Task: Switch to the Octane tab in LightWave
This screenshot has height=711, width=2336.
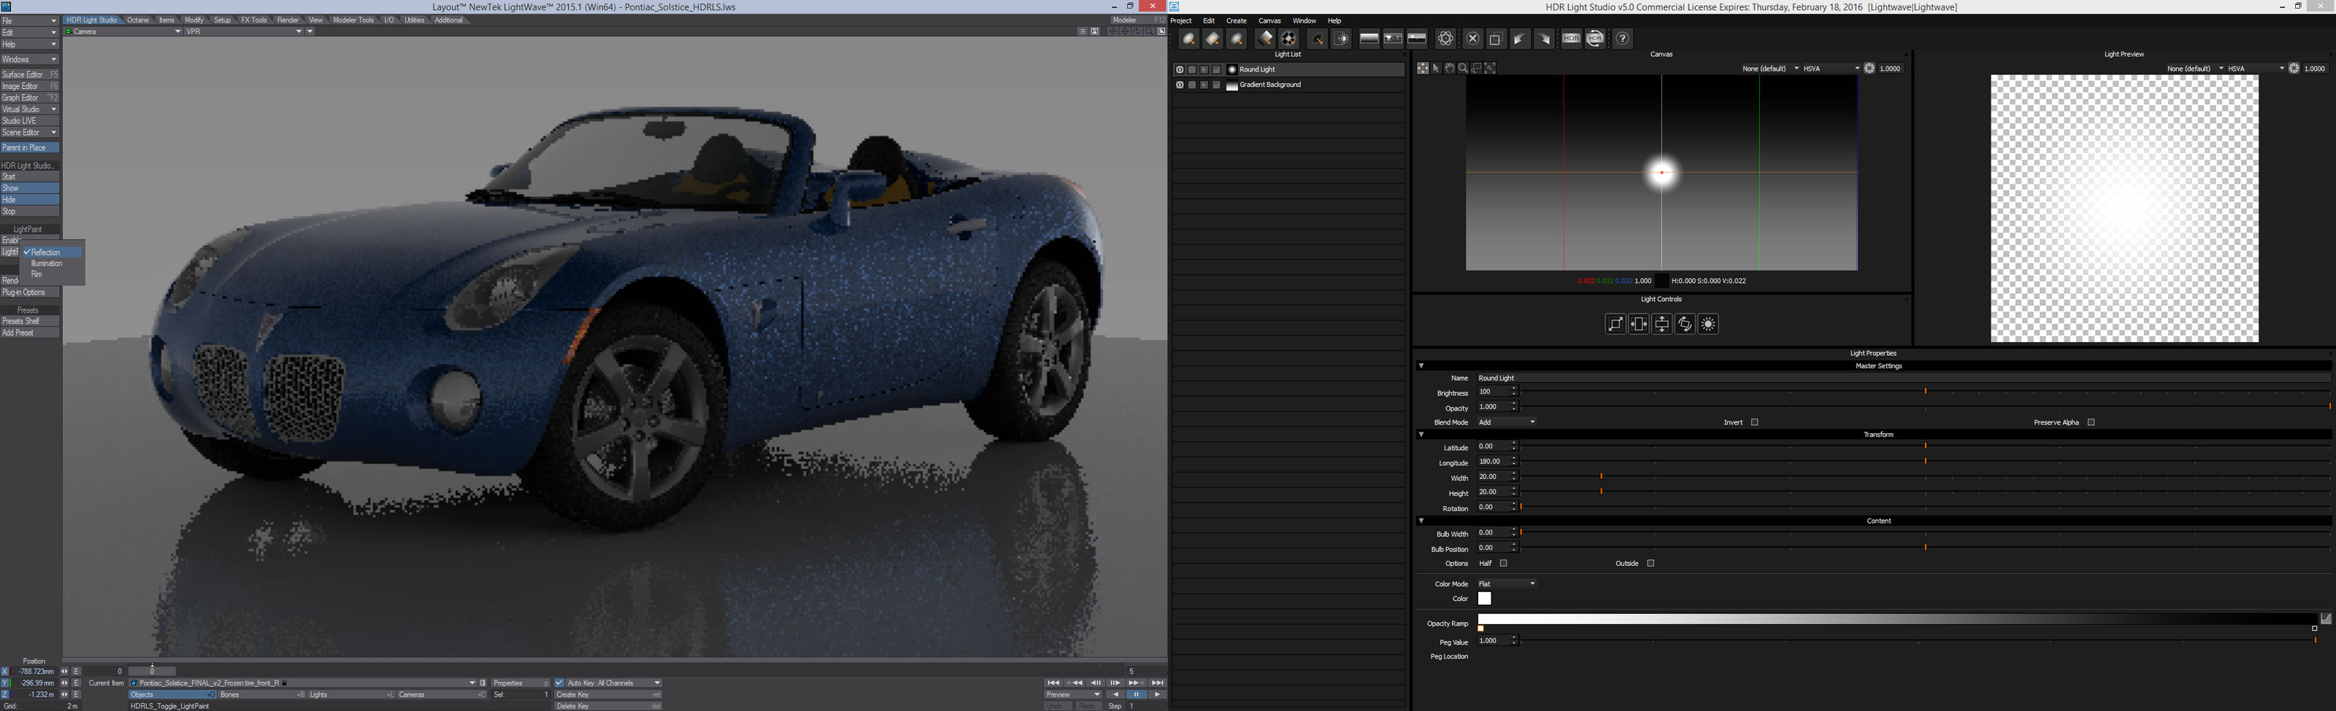Action: pyautogui.click(x=138, y=20)
